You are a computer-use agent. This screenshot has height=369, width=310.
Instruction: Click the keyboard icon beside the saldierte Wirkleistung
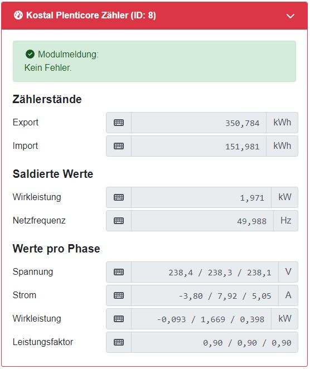[119, 197]
